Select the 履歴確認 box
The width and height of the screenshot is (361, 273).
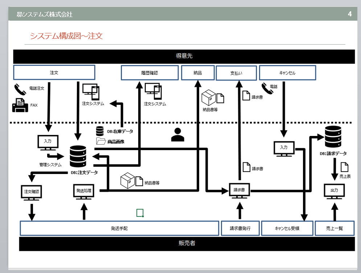click(149, 73)
